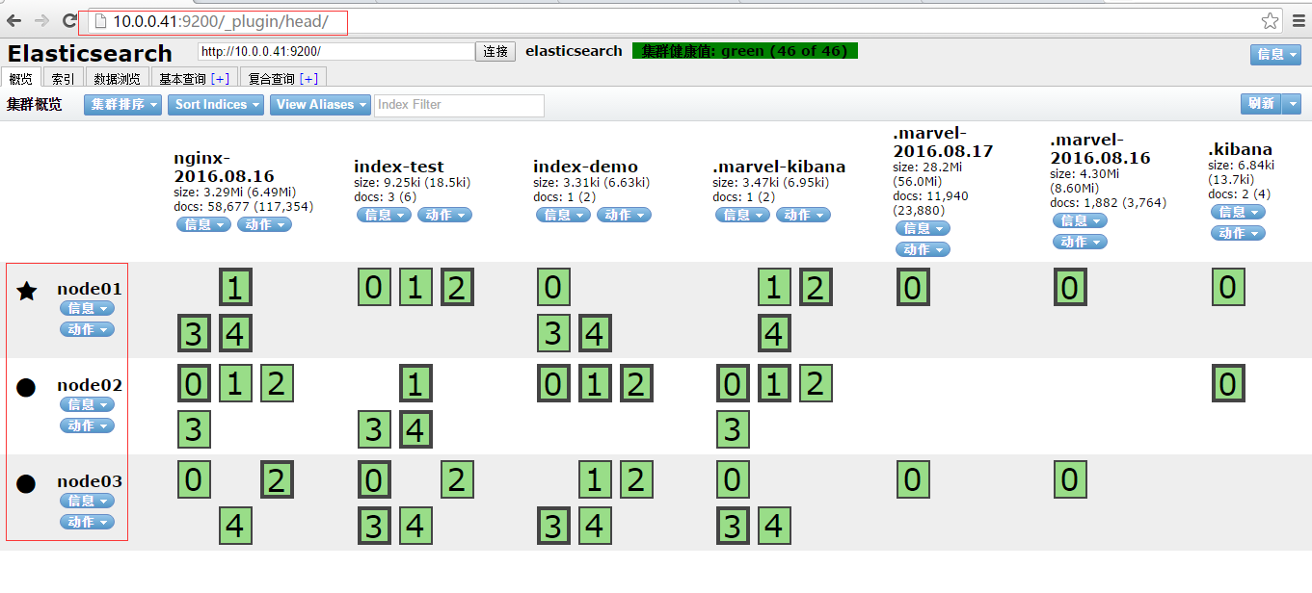Click the circle icon beside node03
1312x593 pixels.
(27, 483)
